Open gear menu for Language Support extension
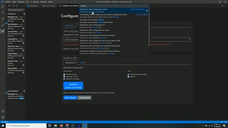The image size is (228, 128). coord(24,43)
